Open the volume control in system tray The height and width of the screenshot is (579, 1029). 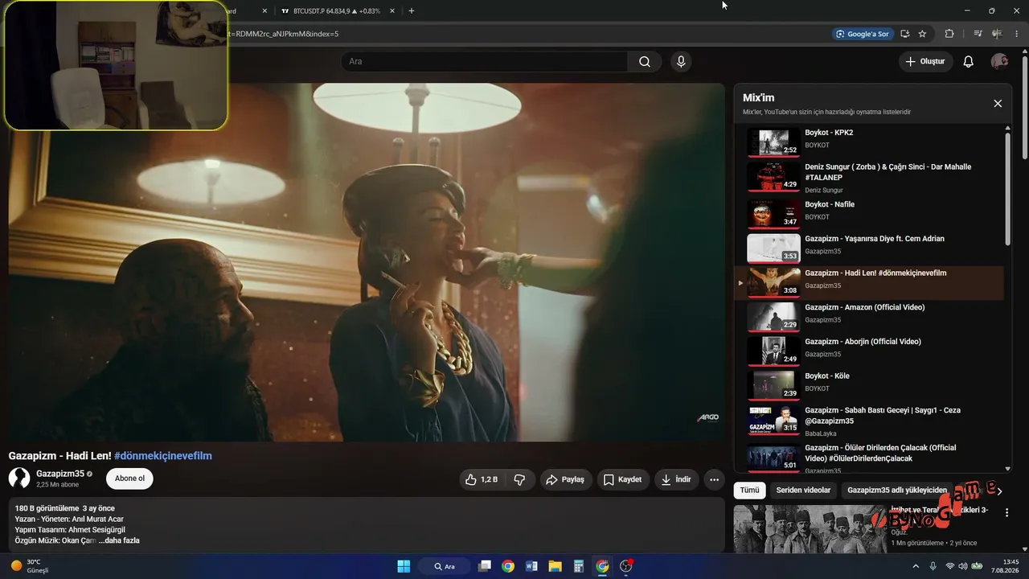click(x=964, y=566)
